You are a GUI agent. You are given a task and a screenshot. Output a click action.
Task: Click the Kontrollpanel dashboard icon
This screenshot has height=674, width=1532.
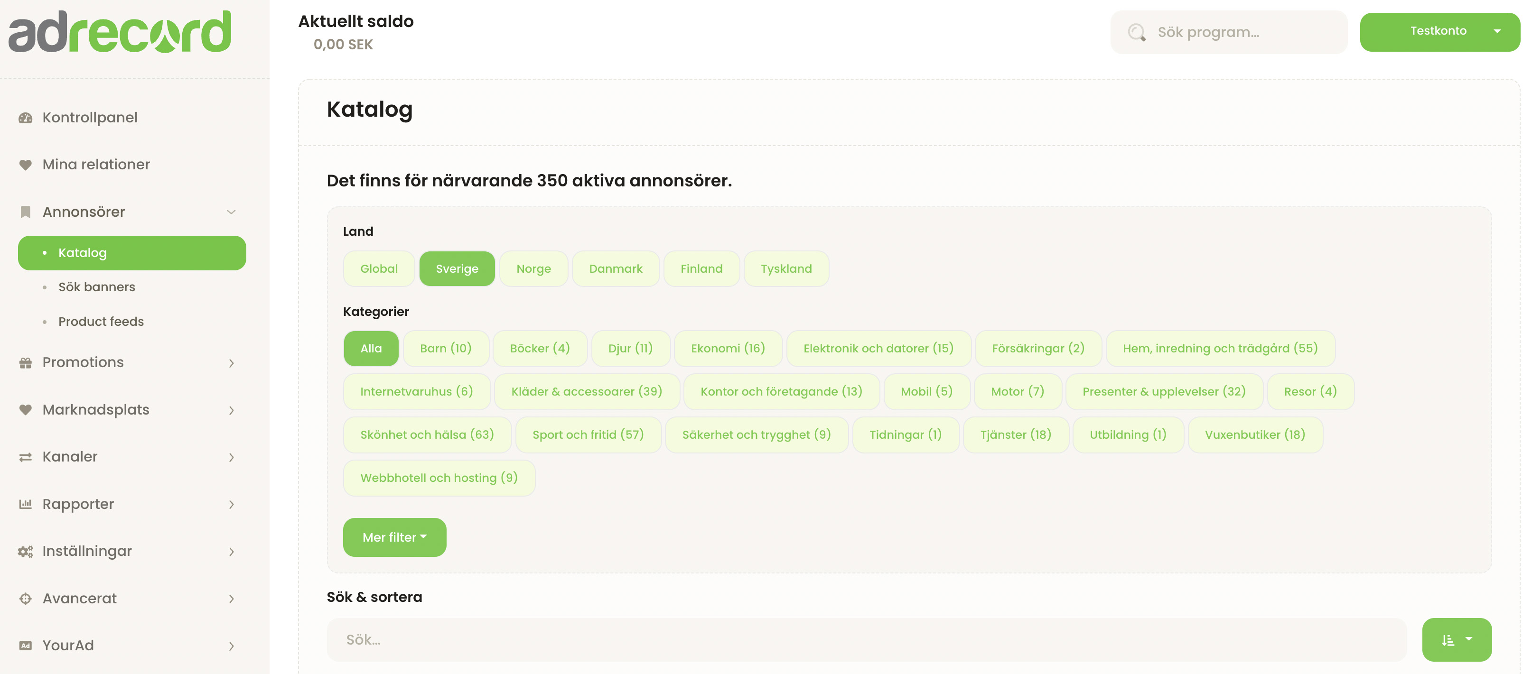coord(25,118)
